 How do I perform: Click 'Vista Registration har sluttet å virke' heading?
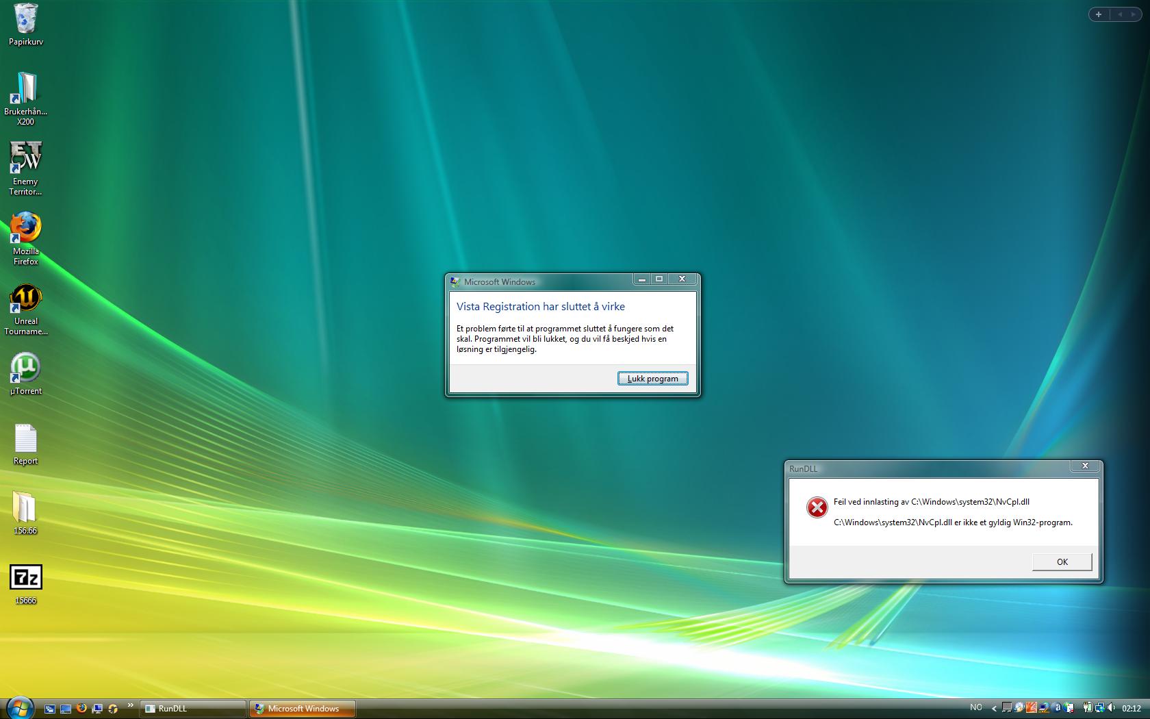pyautogui.click(x=541, y=307)
